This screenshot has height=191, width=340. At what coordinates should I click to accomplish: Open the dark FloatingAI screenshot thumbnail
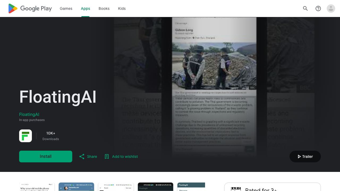155,187
